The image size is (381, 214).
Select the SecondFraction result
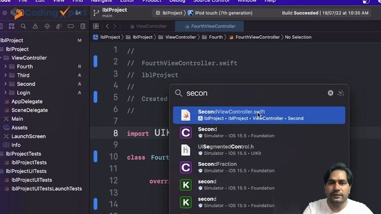pyautogui.click(x=259, y=168)
